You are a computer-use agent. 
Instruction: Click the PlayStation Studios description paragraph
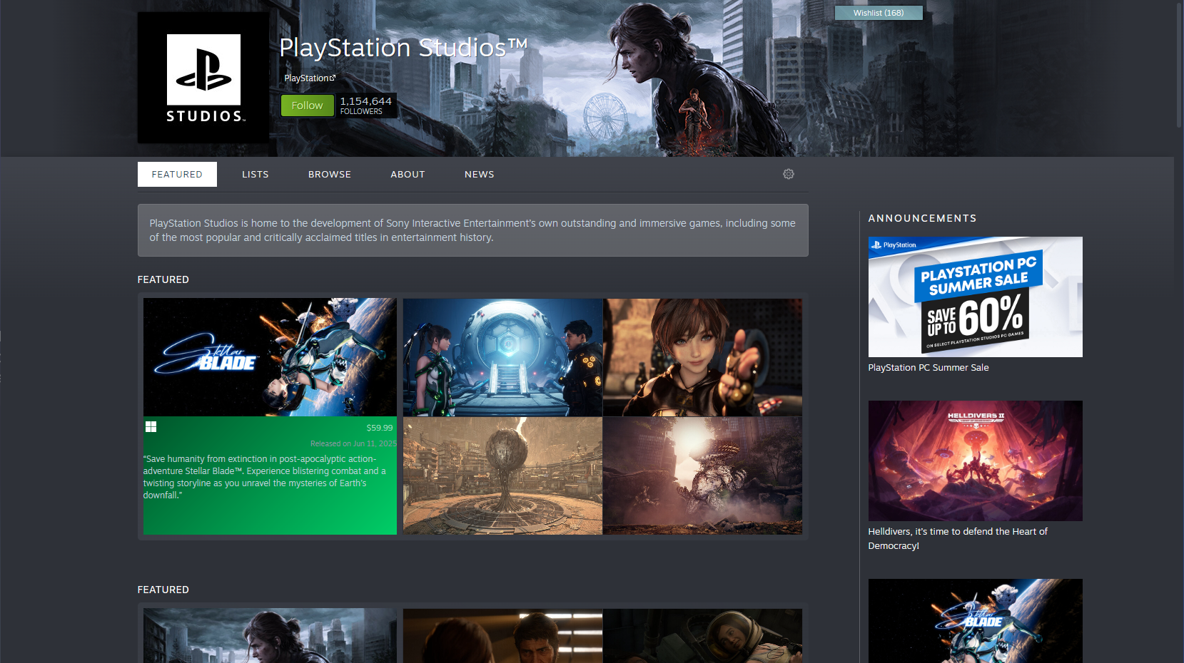click(472, 230)
